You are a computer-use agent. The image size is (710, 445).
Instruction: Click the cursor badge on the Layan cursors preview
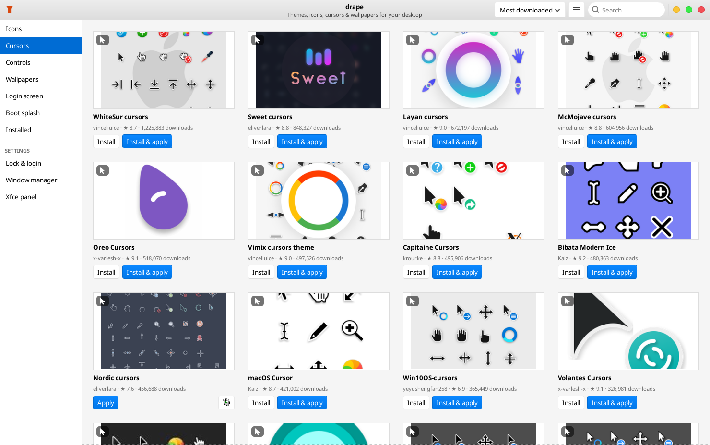413,40
